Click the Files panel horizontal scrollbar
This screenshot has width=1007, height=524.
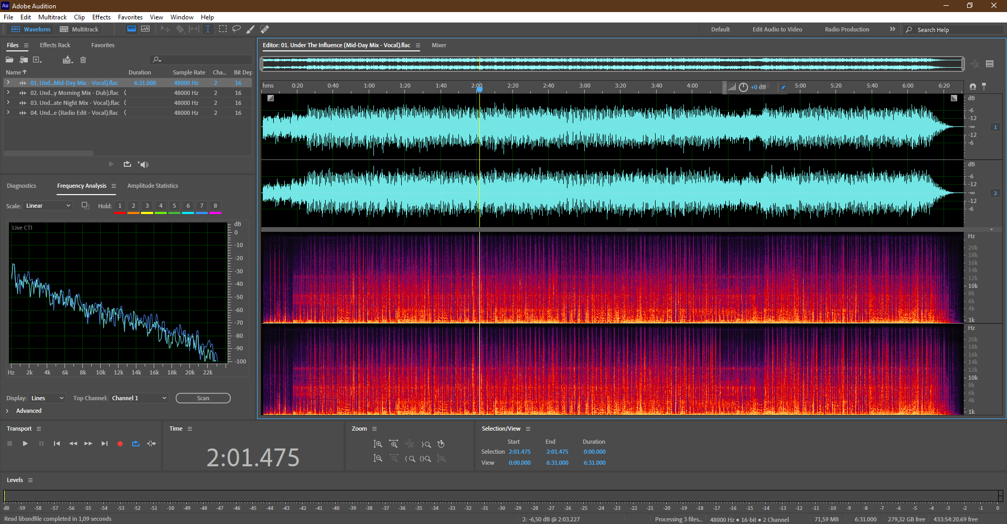pyautogui.click(x=49, y=153)
